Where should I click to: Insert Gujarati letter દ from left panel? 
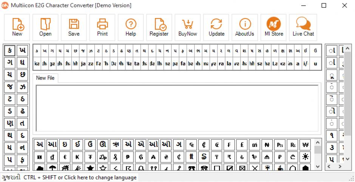pos(22,136)
